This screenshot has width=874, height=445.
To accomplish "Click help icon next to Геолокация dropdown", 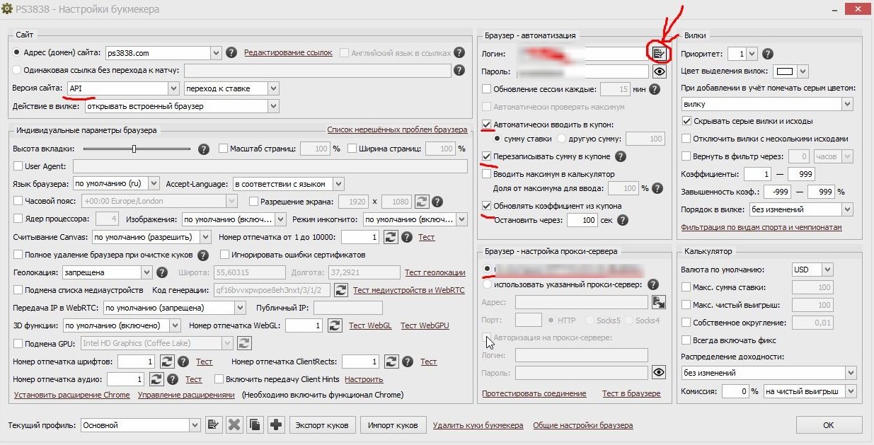I will [x=162, y=272].
